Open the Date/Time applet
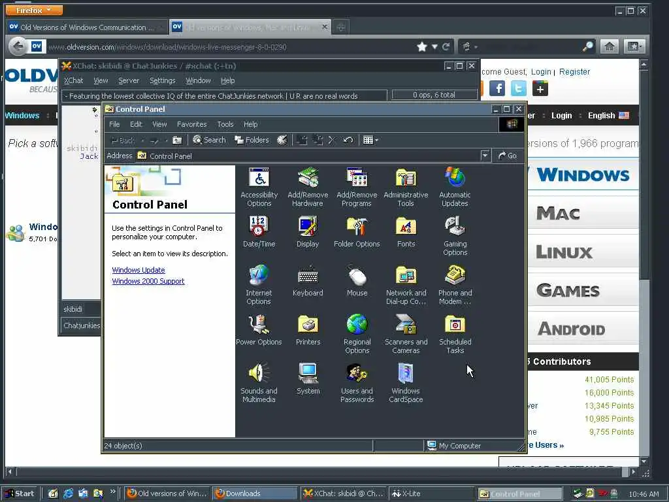Image resolution: width=669 pixels, height=502 pixels. point(259,232)
